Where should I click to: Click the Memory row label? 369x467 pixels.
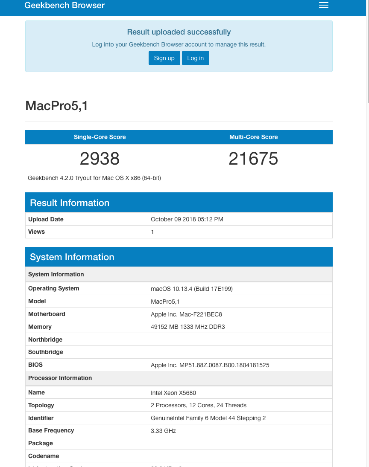point(40,327)
